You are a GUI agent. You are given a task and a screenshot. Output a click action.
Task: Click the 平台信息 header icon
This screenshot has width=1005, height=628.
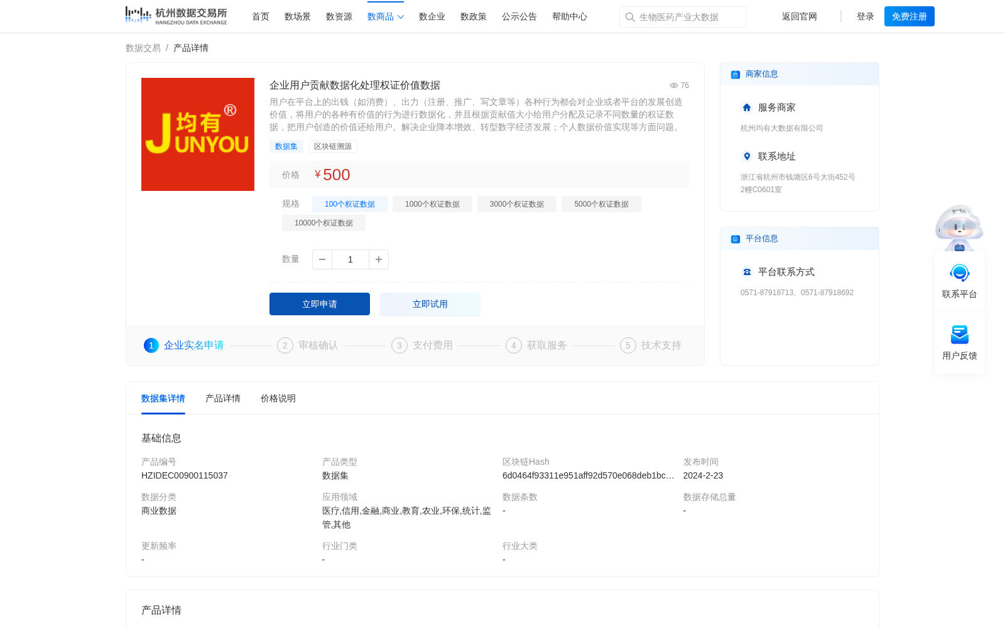pos(736,239)
